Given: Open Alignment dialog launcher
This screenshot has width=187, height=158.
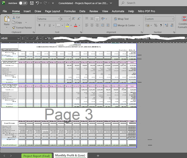Looking at the screenshot, I should (x=142, y=32).
